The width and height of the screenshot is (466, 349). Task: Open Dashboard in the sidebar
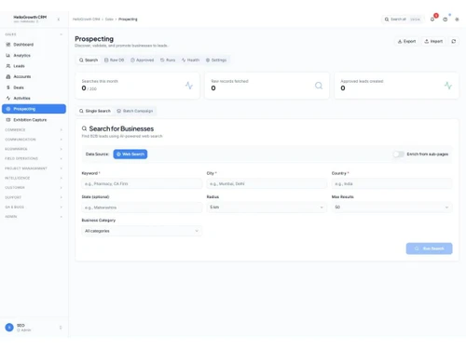tap(34, 45)
